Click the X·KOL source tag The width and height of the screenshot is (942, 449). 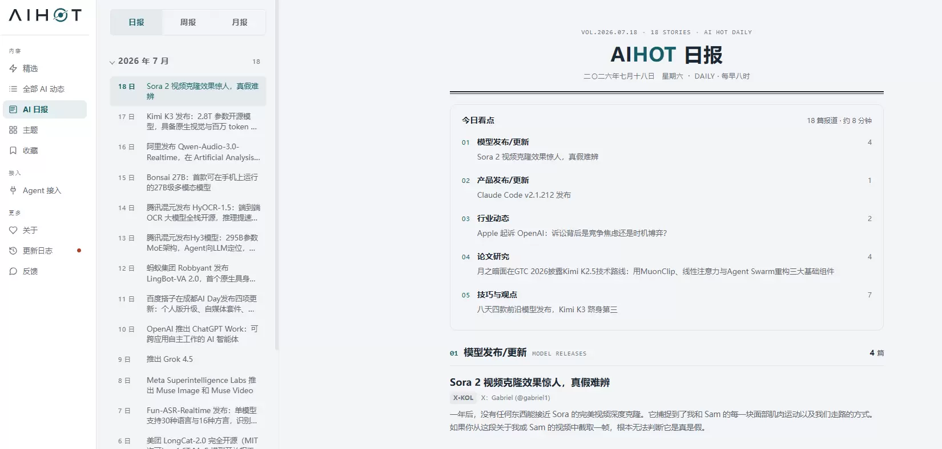[463, 398]
